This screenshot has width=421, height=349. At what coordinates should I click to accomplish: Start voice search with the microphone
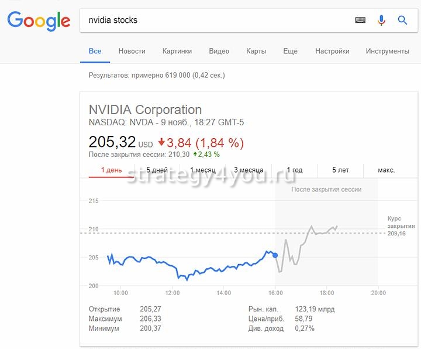point(381,20)
